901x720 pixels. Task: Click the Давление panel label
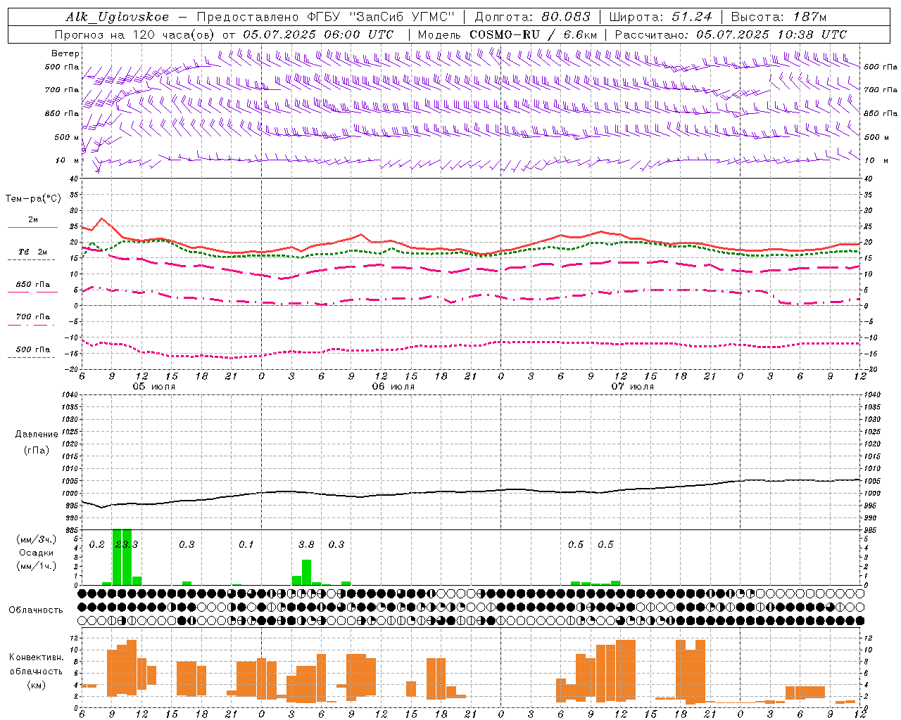click(x=37, y=435)
